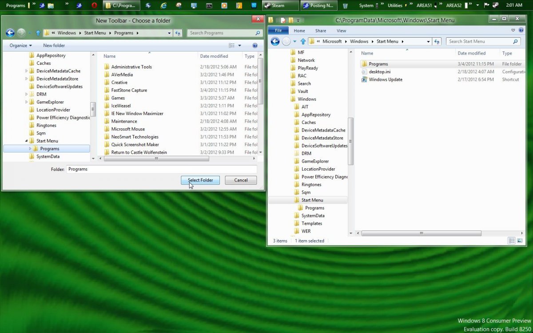Select PlayReady in the explorer tree

tap(308, 68)
